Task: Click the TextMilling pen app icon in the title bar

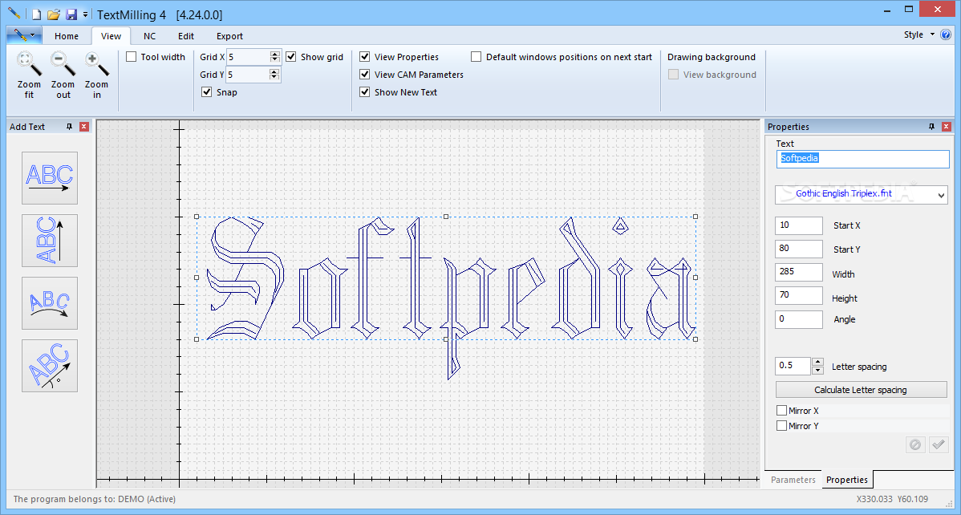Action: click(14, 13)
